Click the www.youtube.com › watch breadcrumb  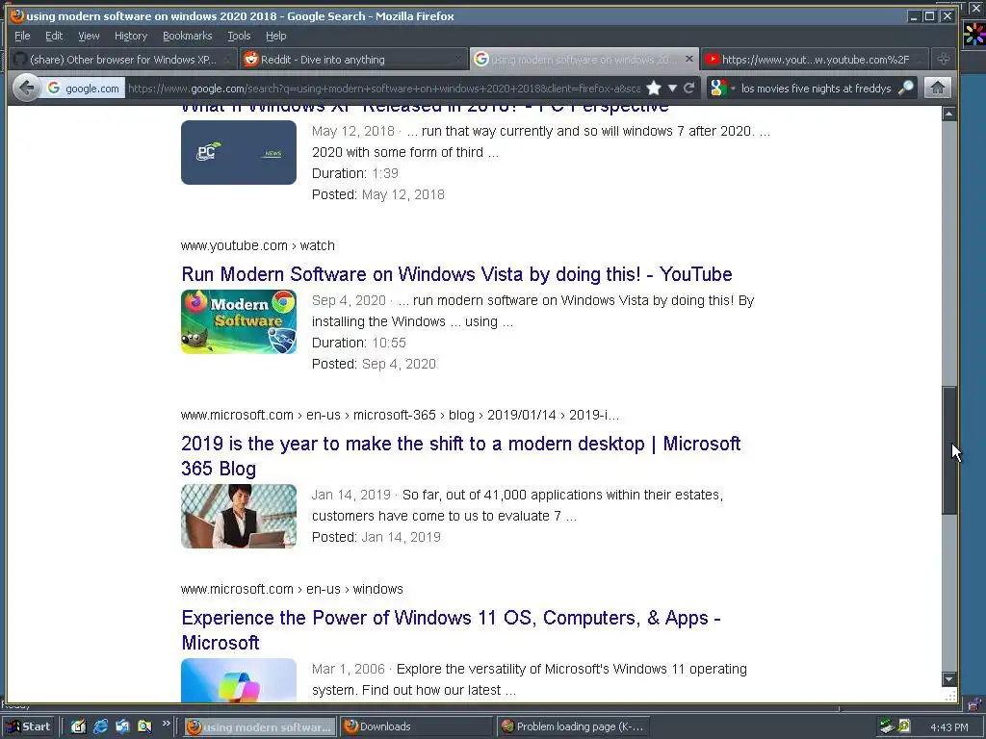click(x=258, y=245)
